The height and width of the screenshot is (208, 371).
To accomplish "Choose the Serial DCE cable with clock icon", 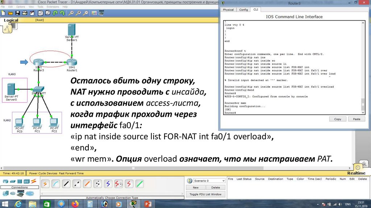I will click(x=118, y=184).
